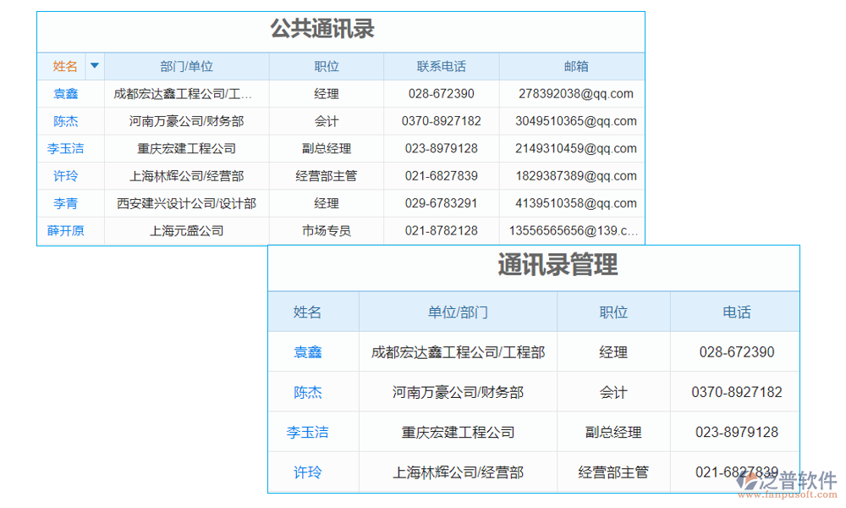Open the 姓名 column sort dropdown arrow
The image size is (846, 508).
coord(94,65)
